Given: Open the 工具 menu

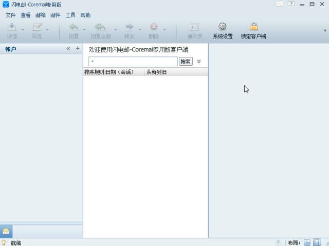Looking at the screenshot, I should [70, 15].
